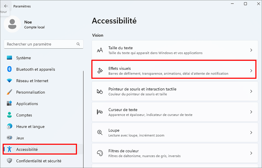This screenshot has height=168, width=262.
Task: Click the Wi-Fi icon for Réseau et Internet
Action: pyautogui.click(x=9, y=81)
